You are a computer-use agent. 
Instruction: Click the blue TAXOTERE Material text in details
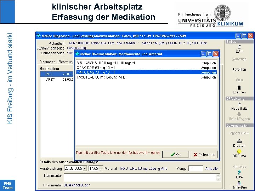pyautogui.click(x=143, y=169)
